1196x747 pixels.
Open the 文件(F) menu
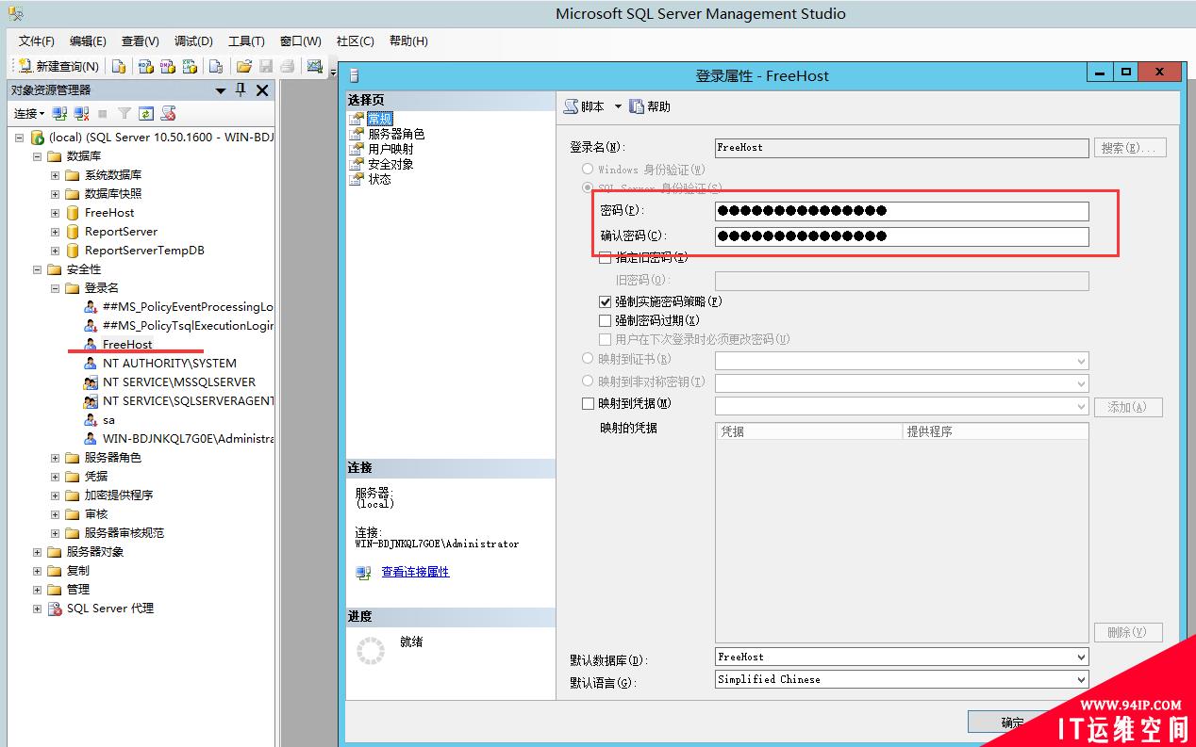37,41
